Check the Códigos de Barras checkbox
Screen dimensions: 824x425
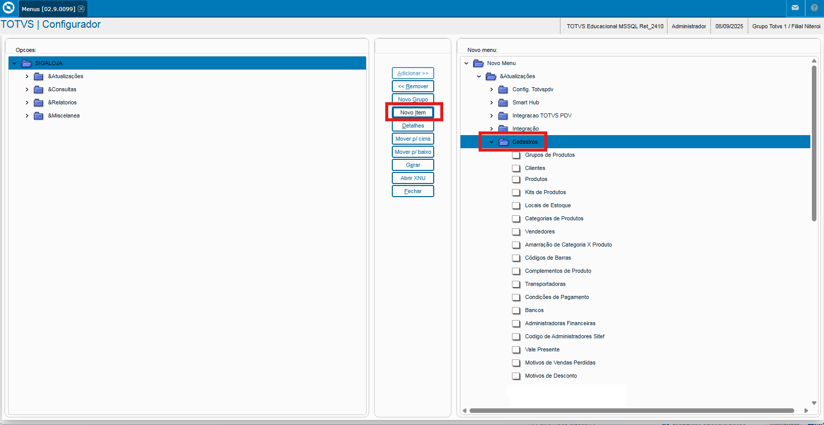tap(516, 258)
